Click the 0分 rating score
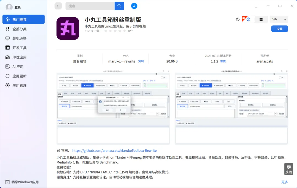Image resolution: width=297 pixels, height=188 pixels. click(x=130, y=31)
